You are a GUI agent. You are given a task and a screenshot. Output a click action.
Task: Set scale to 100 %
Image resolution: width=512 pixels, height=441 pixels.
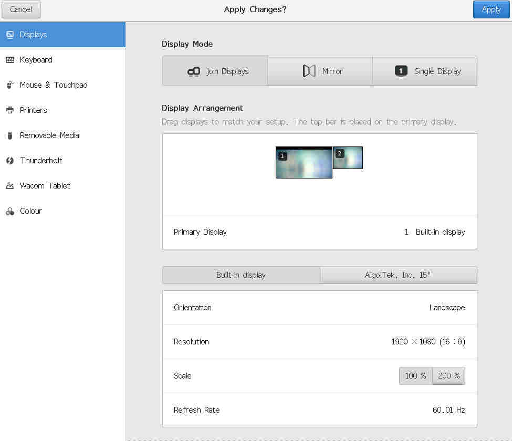(x=416, y=376)
